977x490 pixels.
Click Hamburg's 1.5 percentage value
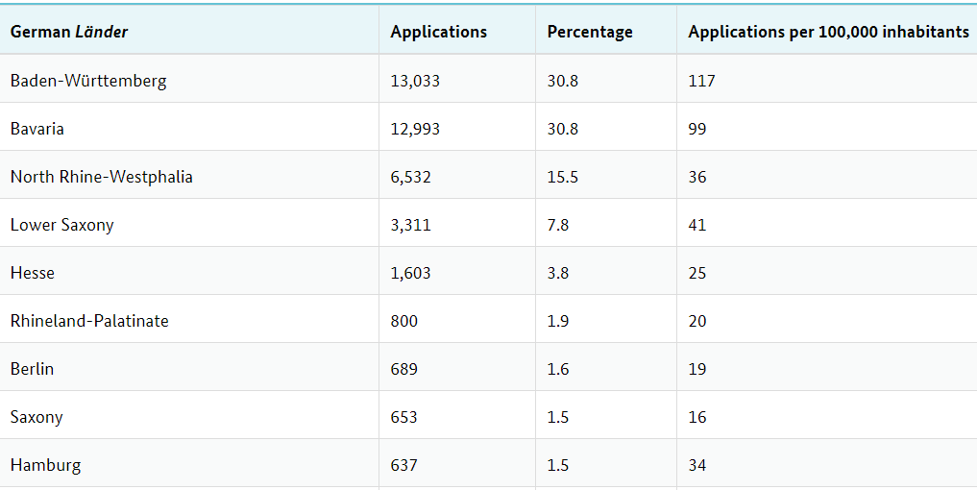(x=558, y=465)
